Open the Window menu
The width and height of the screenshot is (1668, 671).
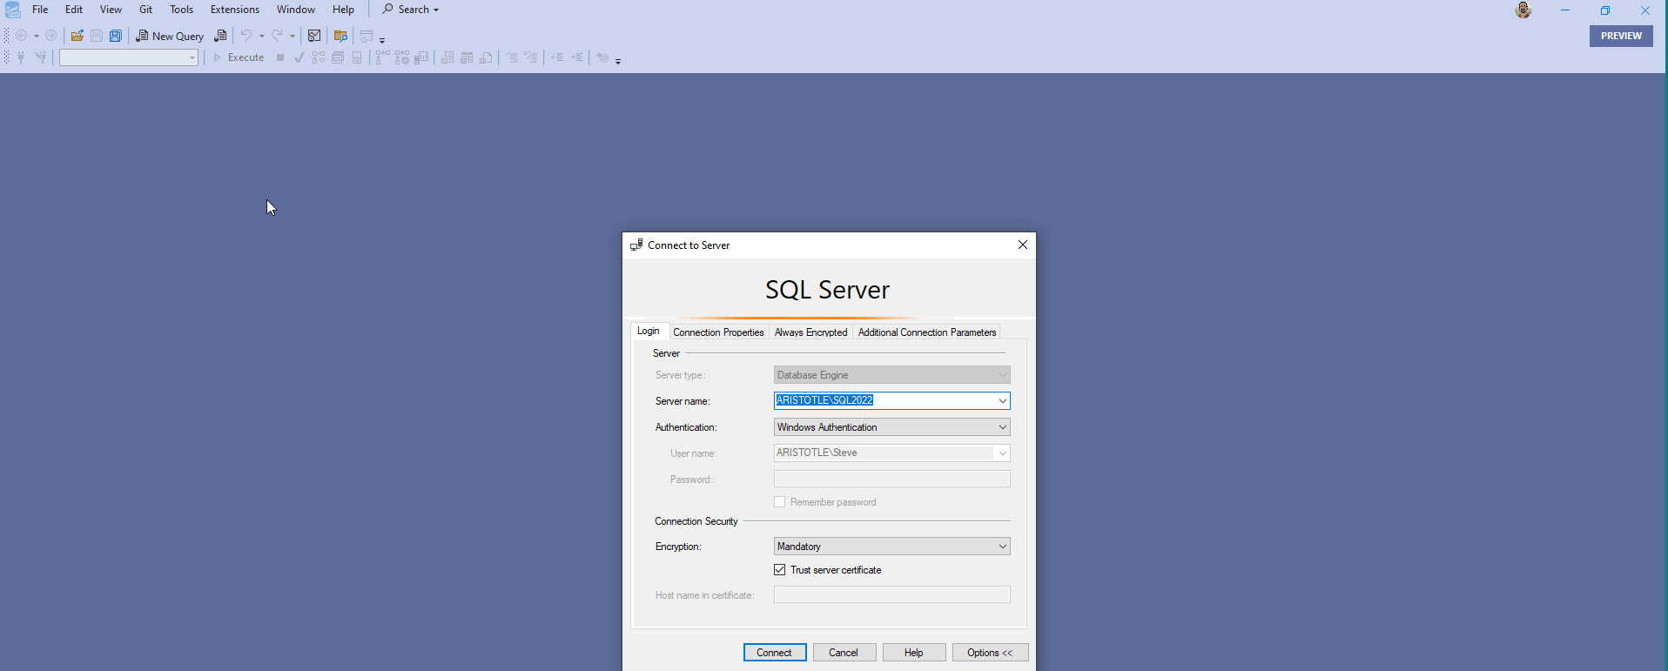pos(296,10)
